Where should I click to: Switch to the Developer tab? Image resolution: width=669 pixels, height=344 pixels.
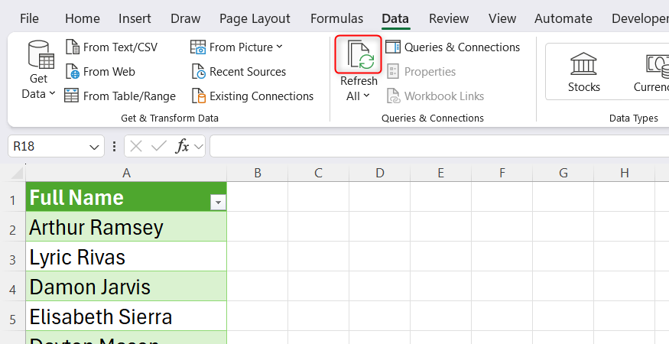(639, 18)
